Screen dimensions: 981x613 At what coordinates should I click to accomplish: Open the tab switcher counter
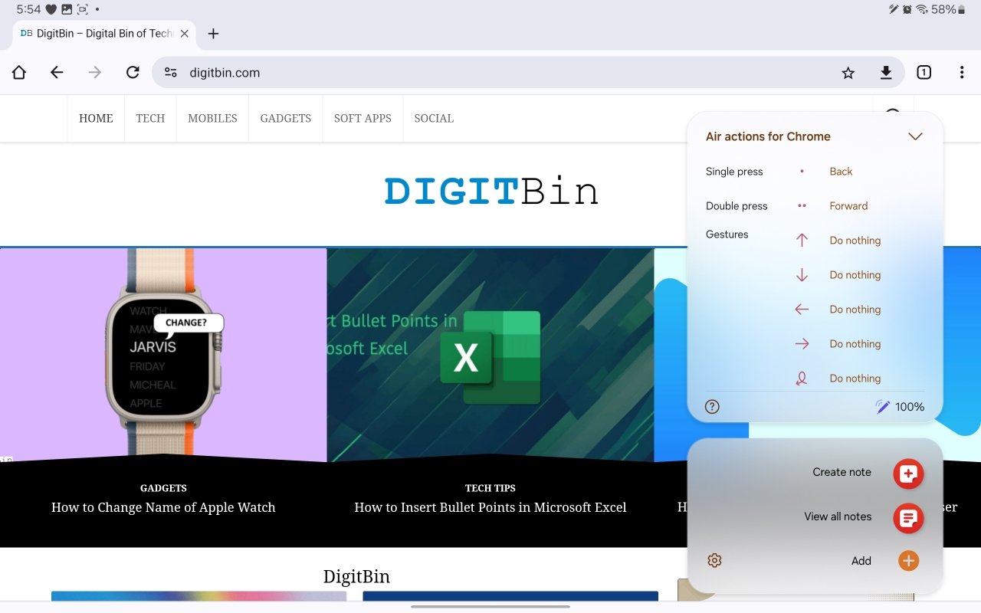[924, 73]
